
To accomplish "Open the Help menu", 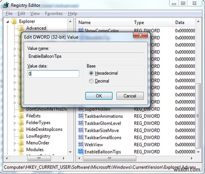I will click(73, 14).
